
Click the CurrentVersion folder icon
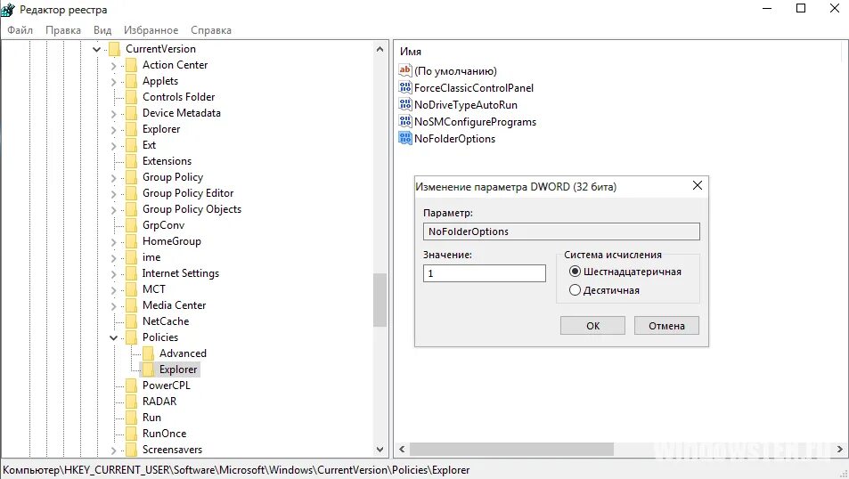coord(114,49)
